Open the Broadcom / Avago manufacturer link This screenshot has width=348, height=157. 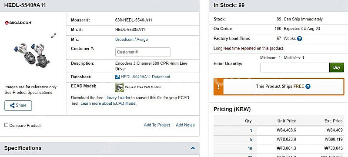click(x=131, y=40)
